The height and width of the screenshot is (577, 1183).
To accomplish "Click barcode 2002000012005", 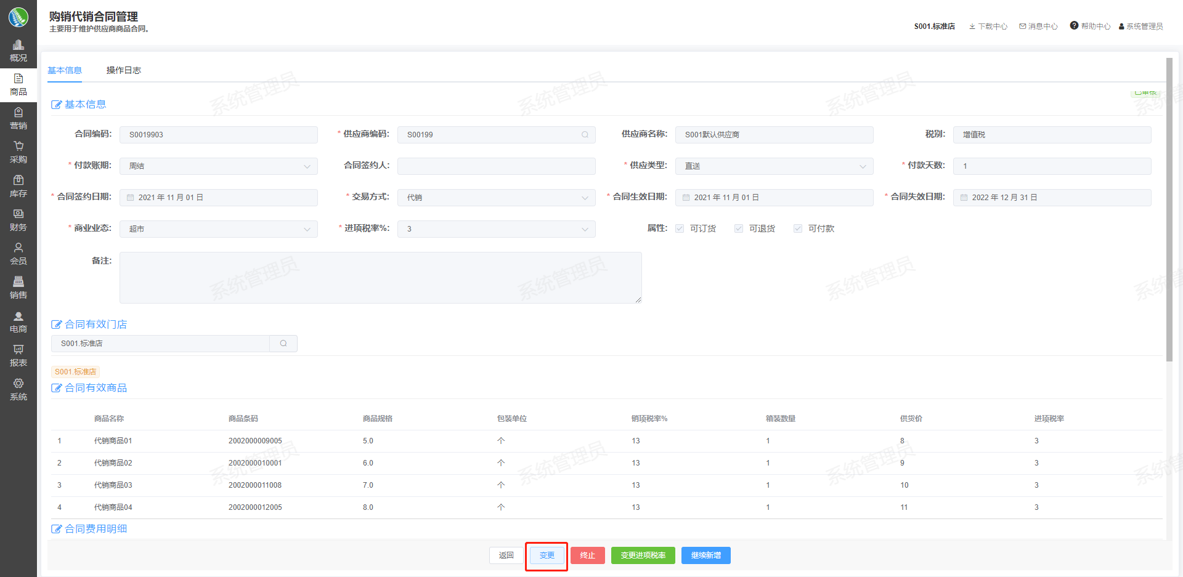I will click(255, 507).
